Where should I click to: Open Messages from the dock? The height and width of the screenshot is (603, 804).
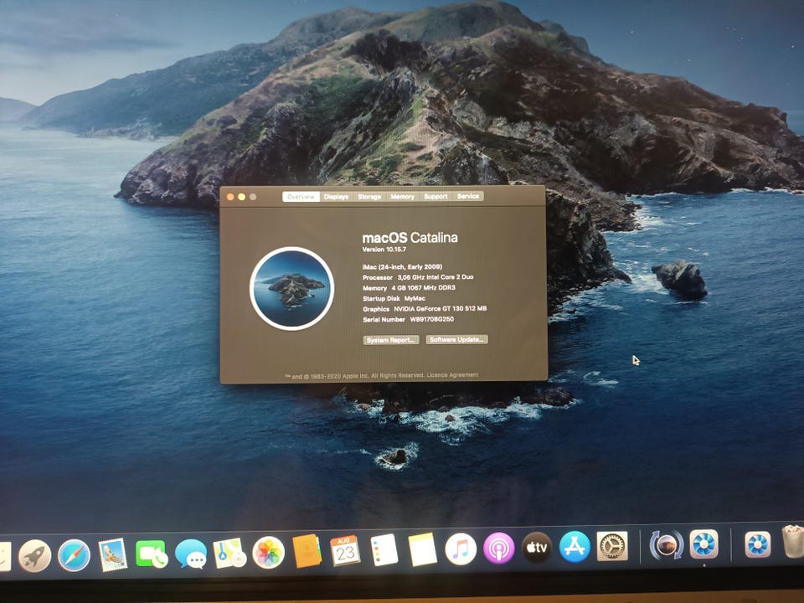tap(191, 554)
